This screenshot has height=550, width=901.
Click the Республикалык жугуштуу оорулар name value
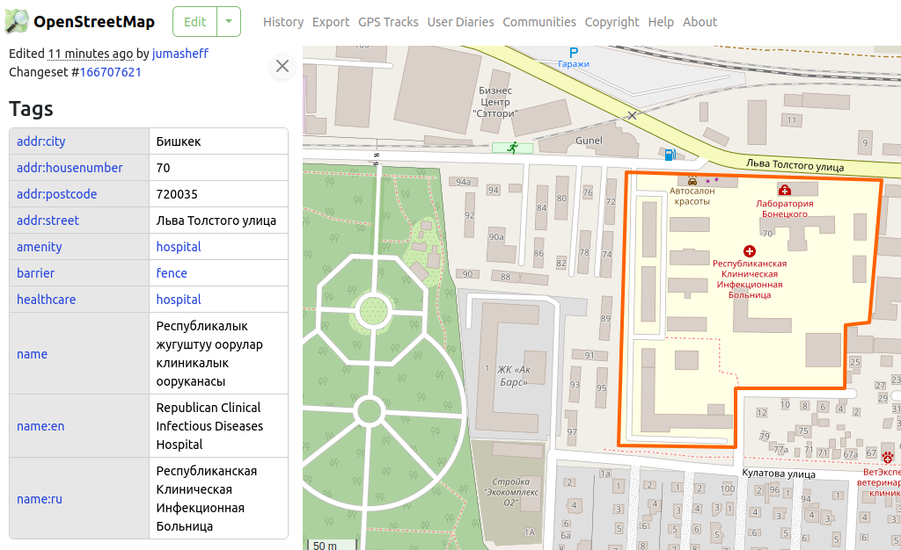[209, 354]
